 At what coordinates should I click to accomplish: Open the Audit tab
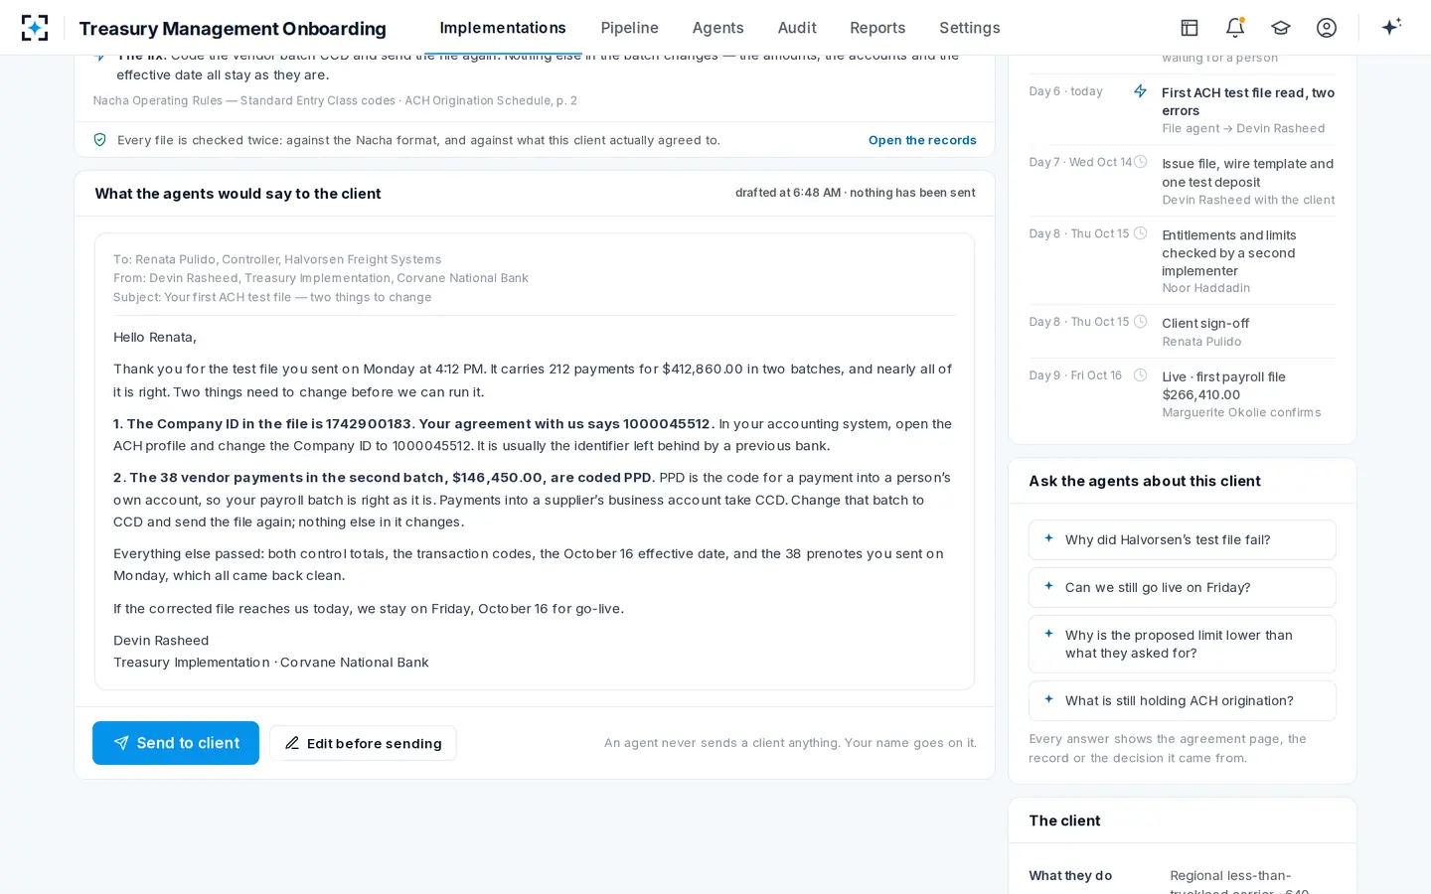797,28
